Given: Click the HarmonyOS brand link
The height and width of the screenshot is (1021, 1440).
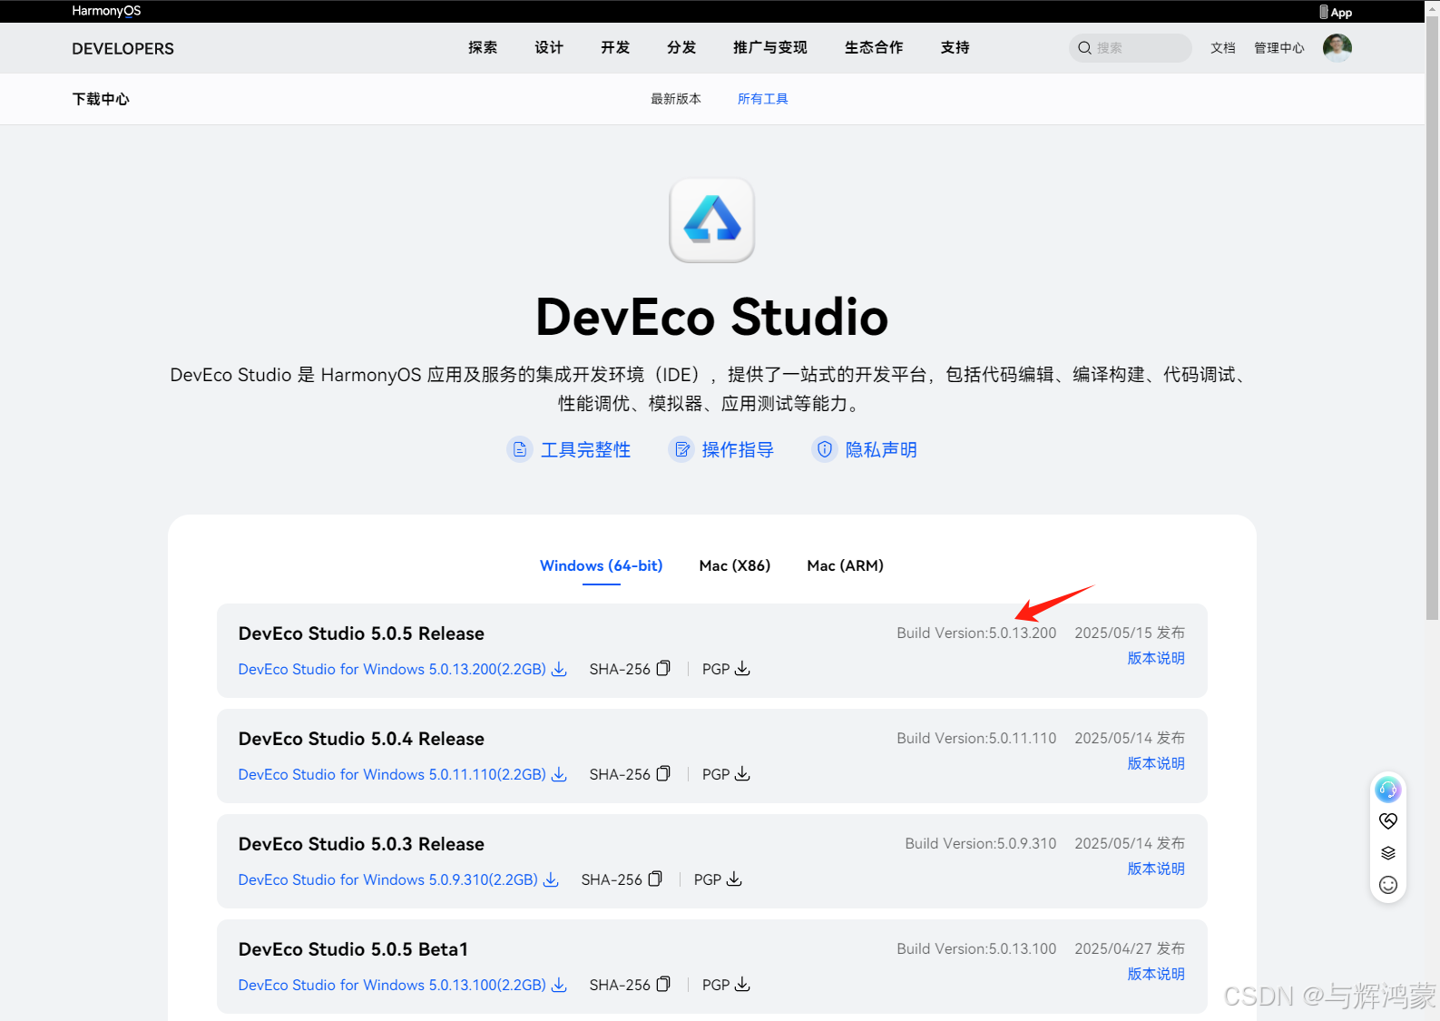Looking at the screenshot, I should (x=107, y=11).
